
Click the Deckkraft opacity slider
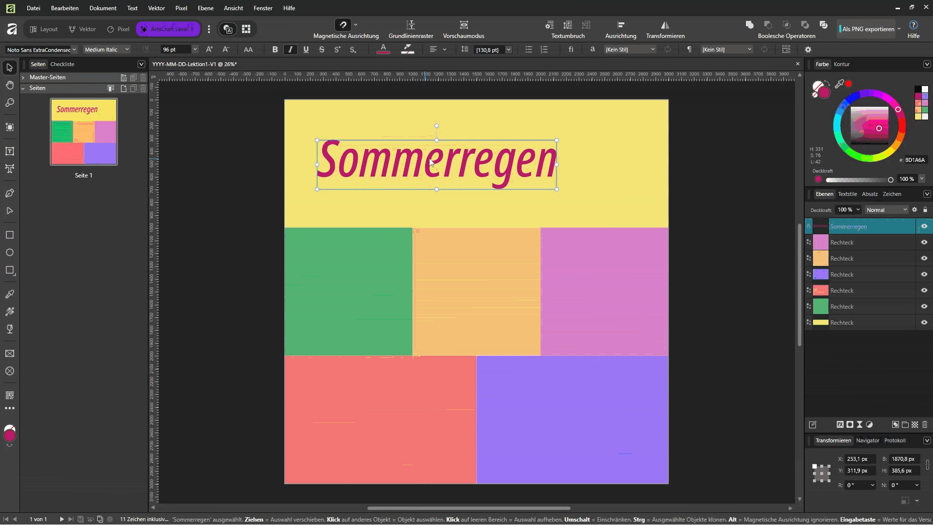(x=859, y=180)
